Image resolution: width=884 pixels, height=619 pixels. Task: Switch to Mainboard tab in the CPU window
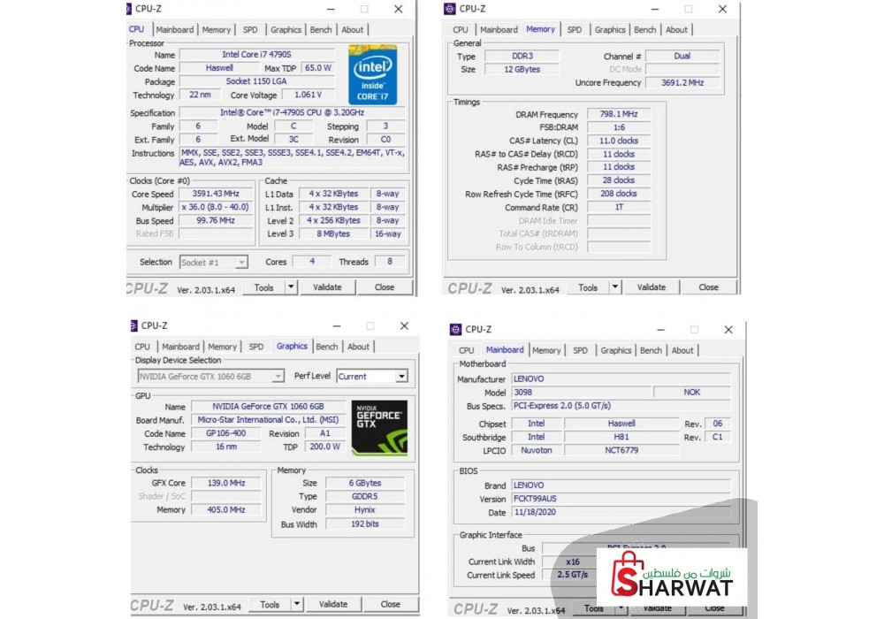pos(175,30)
